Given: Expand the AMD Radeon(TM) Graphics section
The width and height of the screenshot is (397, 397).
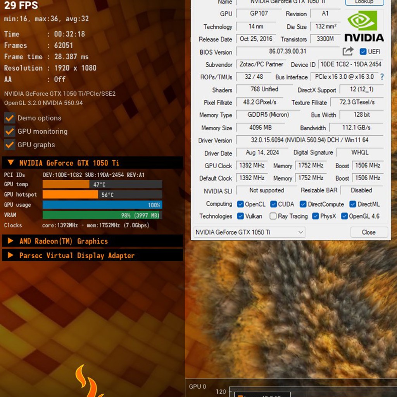Looking at the screenshot, I should click(x=11, y=241).
